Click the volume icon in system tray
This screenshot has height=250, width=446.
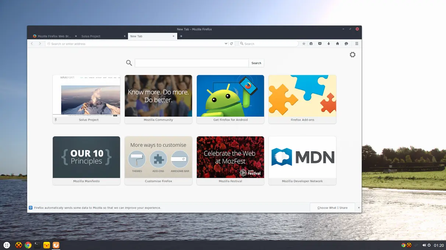(x=424, y=245)
